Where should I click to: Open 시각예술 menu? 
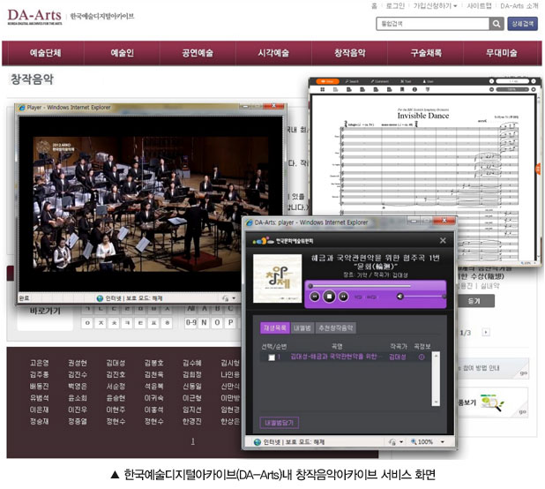pyautogui.click(x=273, y=53)
